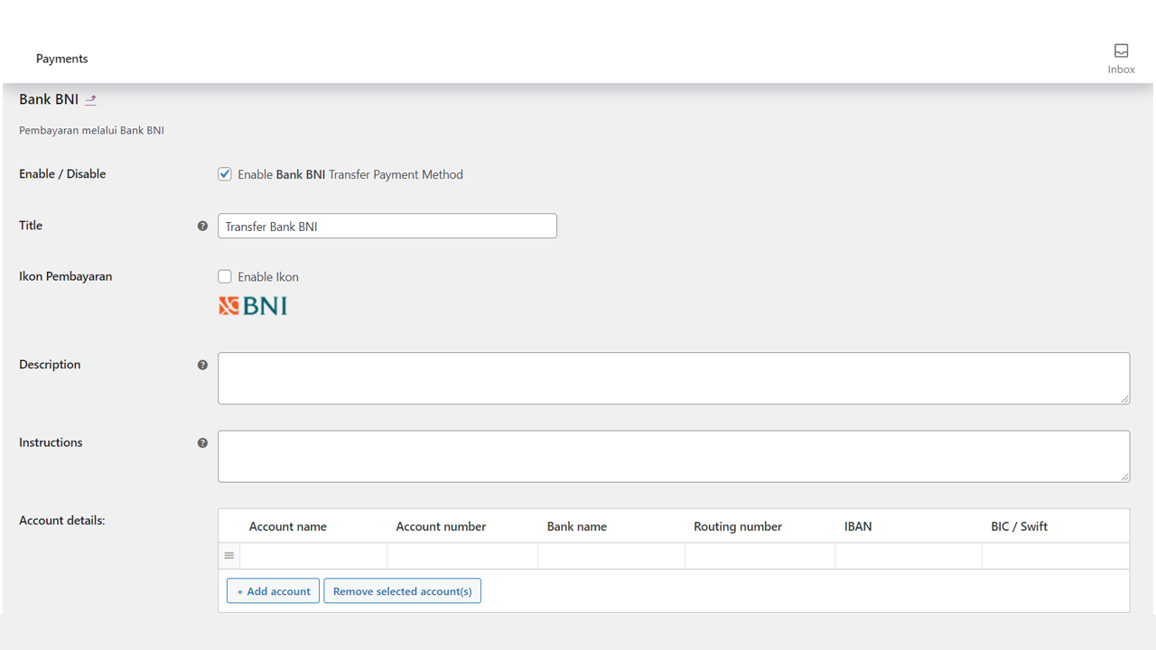Open the help tooltip next to Description

pos(202,365)
